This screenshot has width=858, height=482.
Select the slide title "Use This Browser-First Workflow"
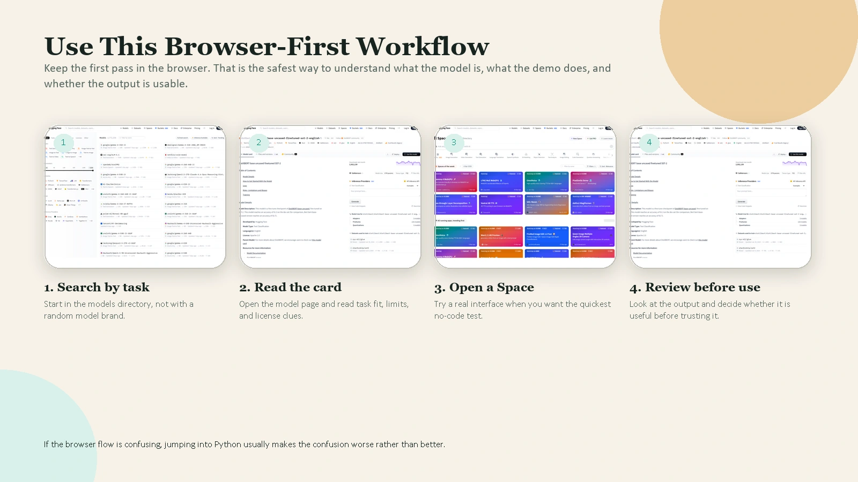click(267, 46)
